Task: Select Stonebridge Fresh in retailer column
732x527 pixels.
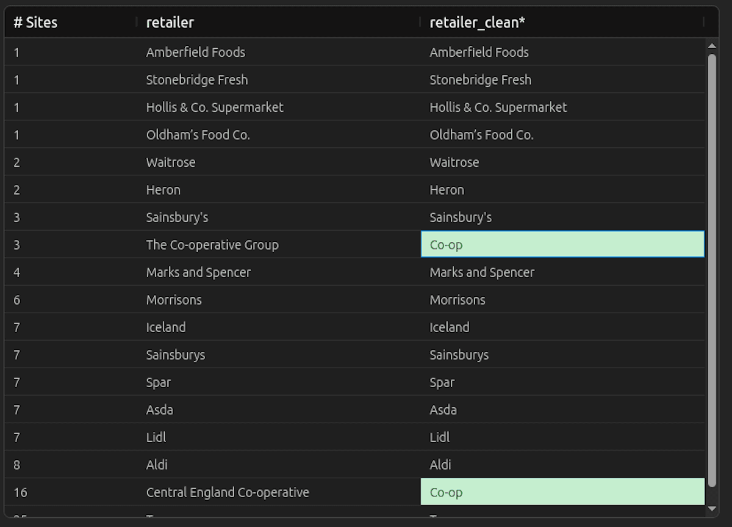Action: (197, 79)
